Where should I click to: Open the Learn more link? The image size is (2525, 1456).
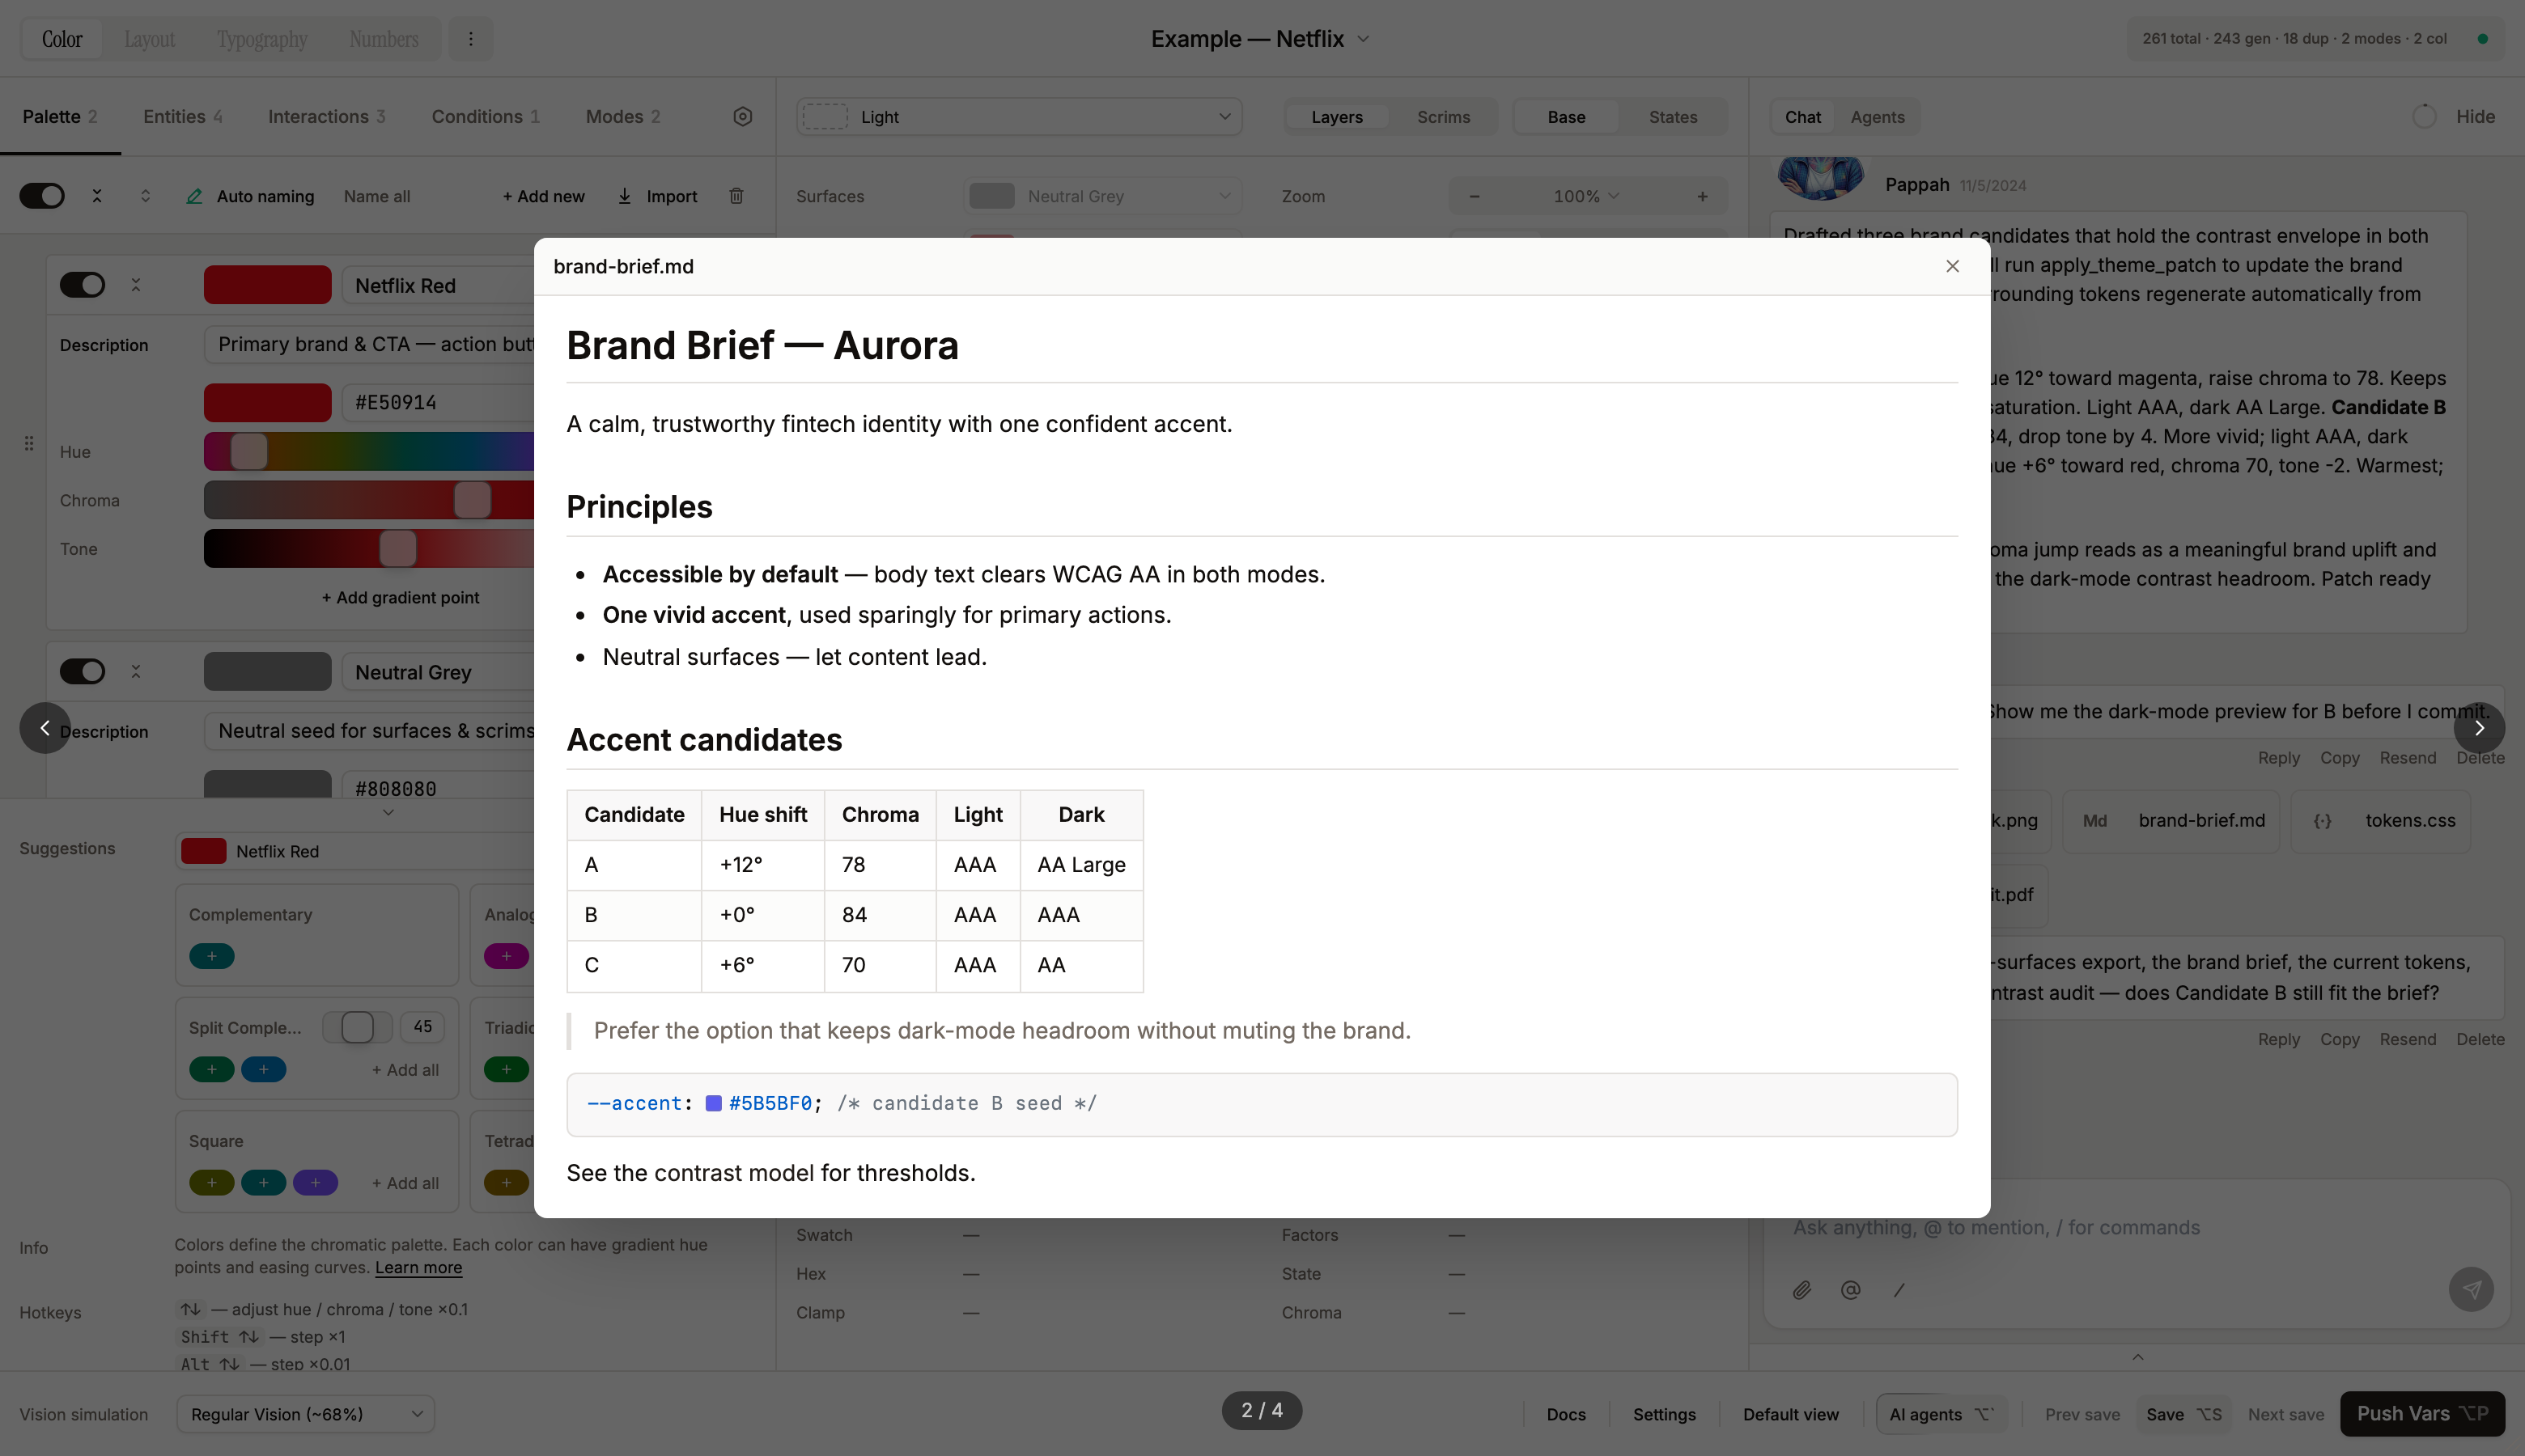[418, 1267]
